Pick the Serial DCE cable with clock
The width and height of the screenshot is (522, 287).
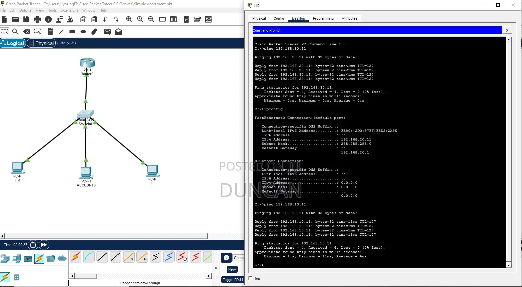tap(182, 257)
